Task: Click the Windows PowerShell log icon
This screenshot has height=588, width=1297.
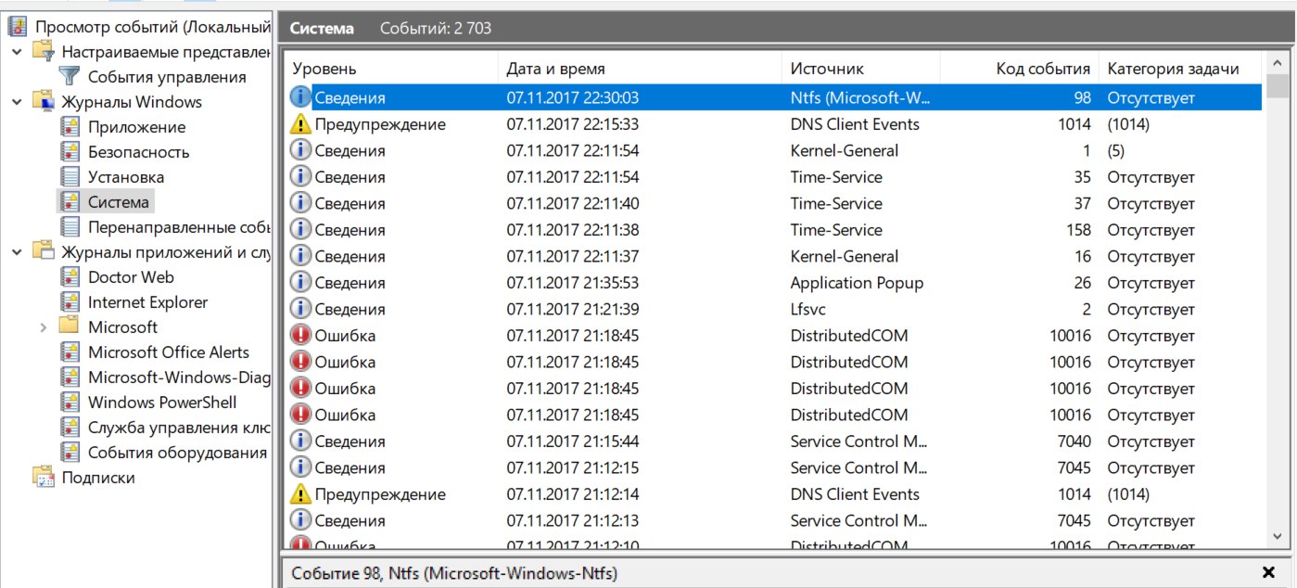Action: tap(70, 403)
